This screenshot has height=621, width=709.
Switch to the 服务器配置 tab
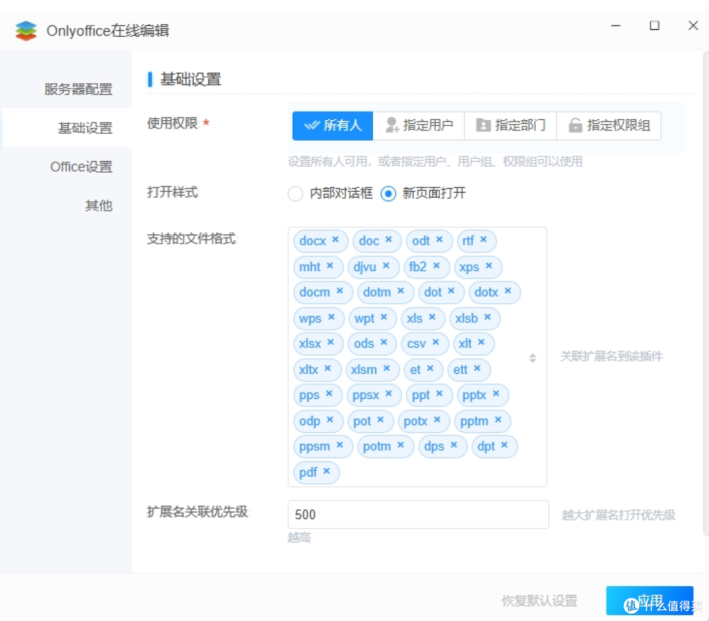tap(81, 89)
